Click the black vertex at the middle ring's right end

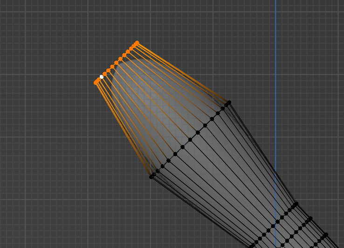click(229, 102)
